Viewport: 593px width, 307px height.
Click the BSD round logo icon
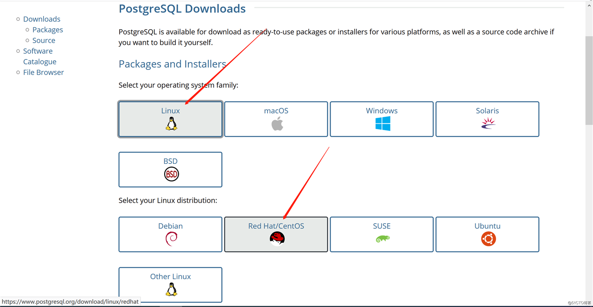172,174
